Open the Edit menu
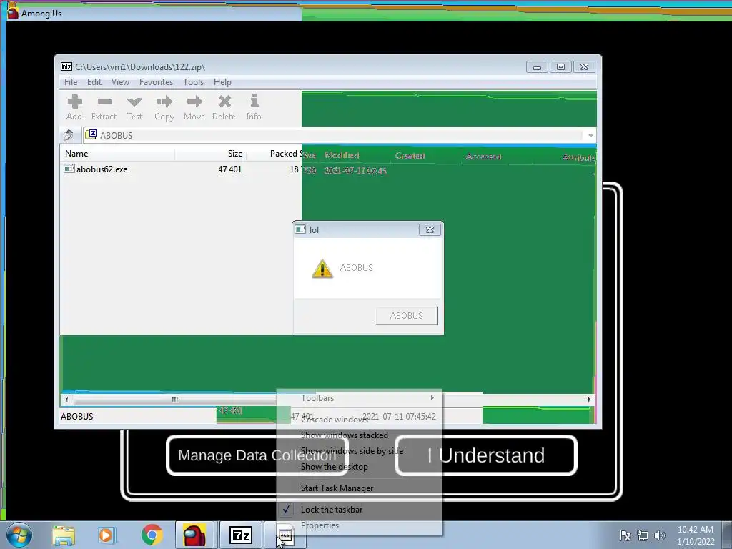 (94, 82)
